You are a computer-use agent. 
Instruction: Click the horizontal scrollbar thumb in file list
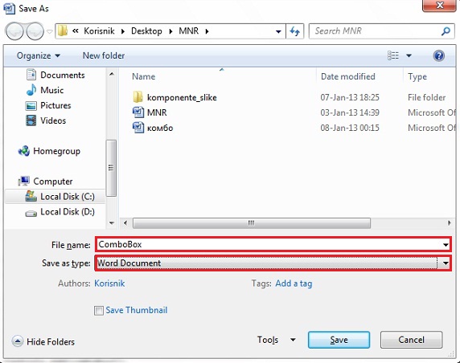pos(252,223)
